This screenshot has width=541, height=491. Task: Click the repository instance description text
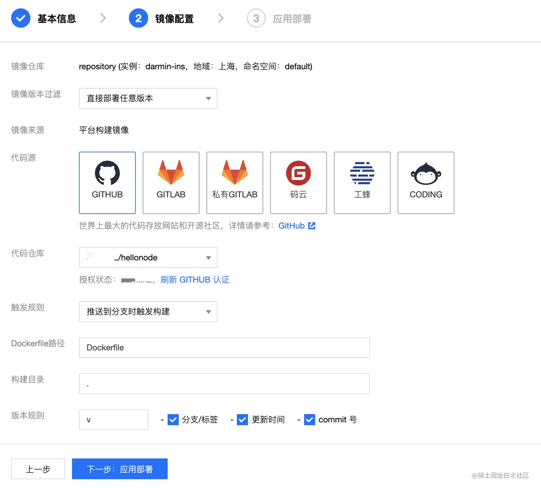point(195,67)
